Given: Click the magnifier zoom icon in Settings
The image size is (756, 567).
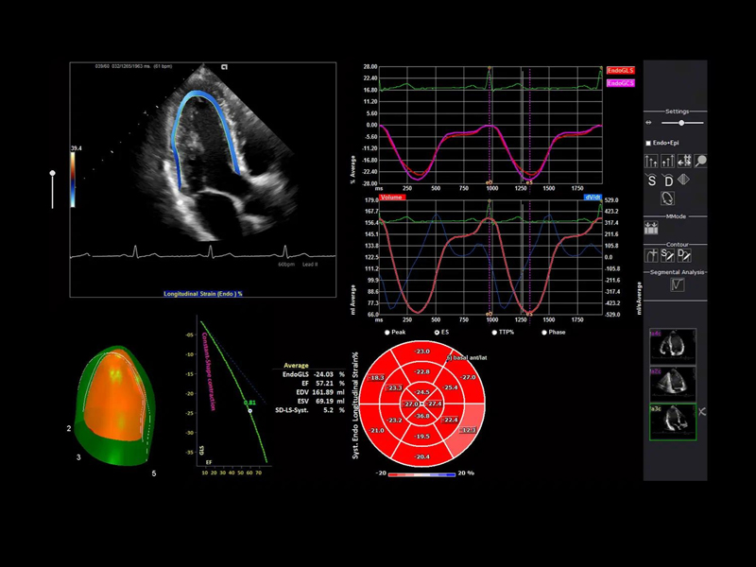Looking at the screenshot, I should pyautogui.click(x=700, y=162).
